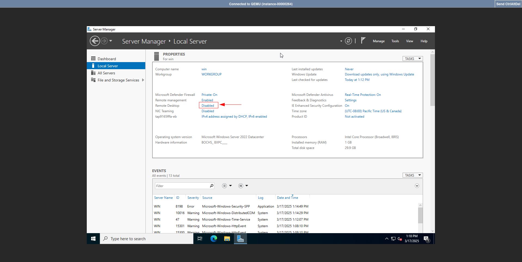
Task: Click the firewall 'Private: On' link
Action: 209,95
